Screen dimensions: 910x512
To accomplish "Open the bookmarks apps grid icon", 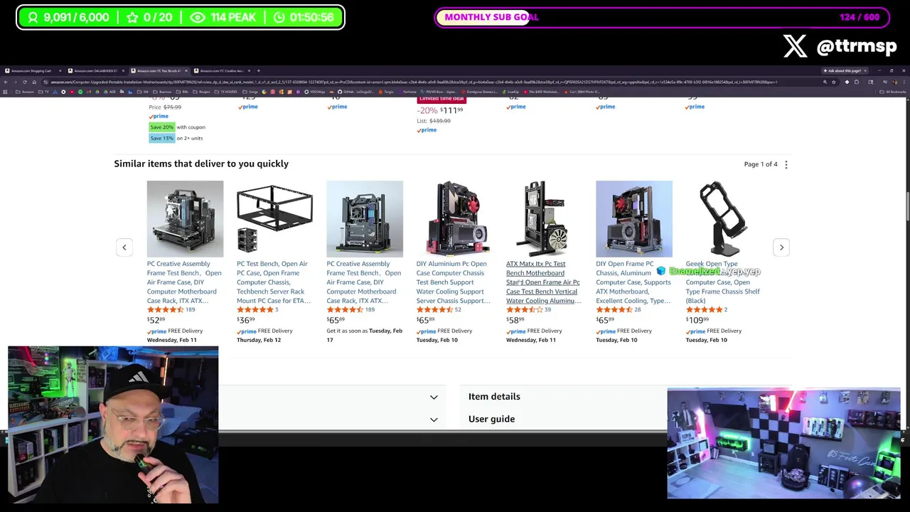I will [5, 92].
